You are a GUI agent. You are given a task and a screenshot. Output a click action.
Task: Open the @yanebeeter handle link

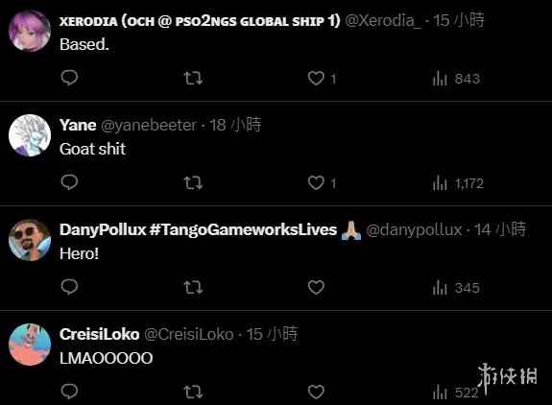pyautogui.click(x=149, y=125)
